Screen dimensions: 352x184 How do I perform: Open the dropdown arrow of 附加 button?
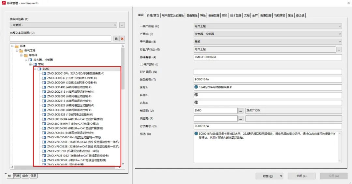pos(281,176)
